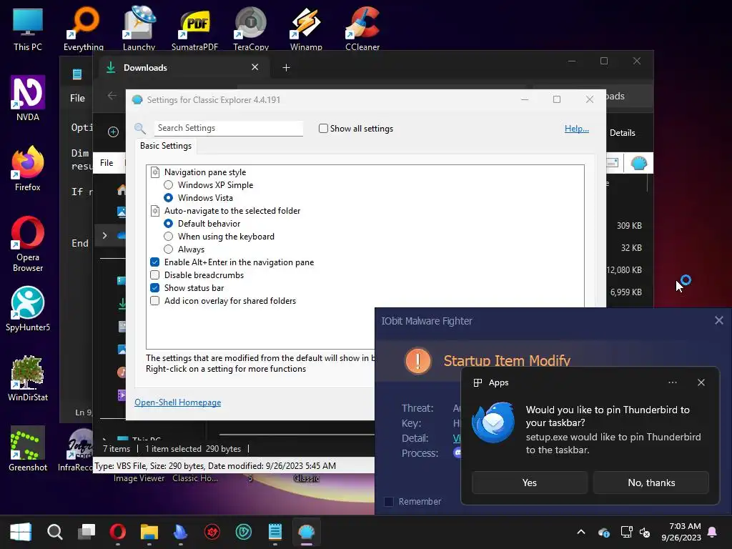Toggle Show status bar checkbox
Image resolution: width=732 pixels, height=549 pixels.
154,288
